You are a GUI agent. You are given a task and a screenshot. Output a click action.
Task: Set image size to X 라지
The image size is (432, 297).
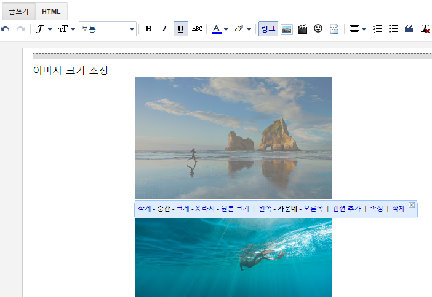tap(205, 209)
